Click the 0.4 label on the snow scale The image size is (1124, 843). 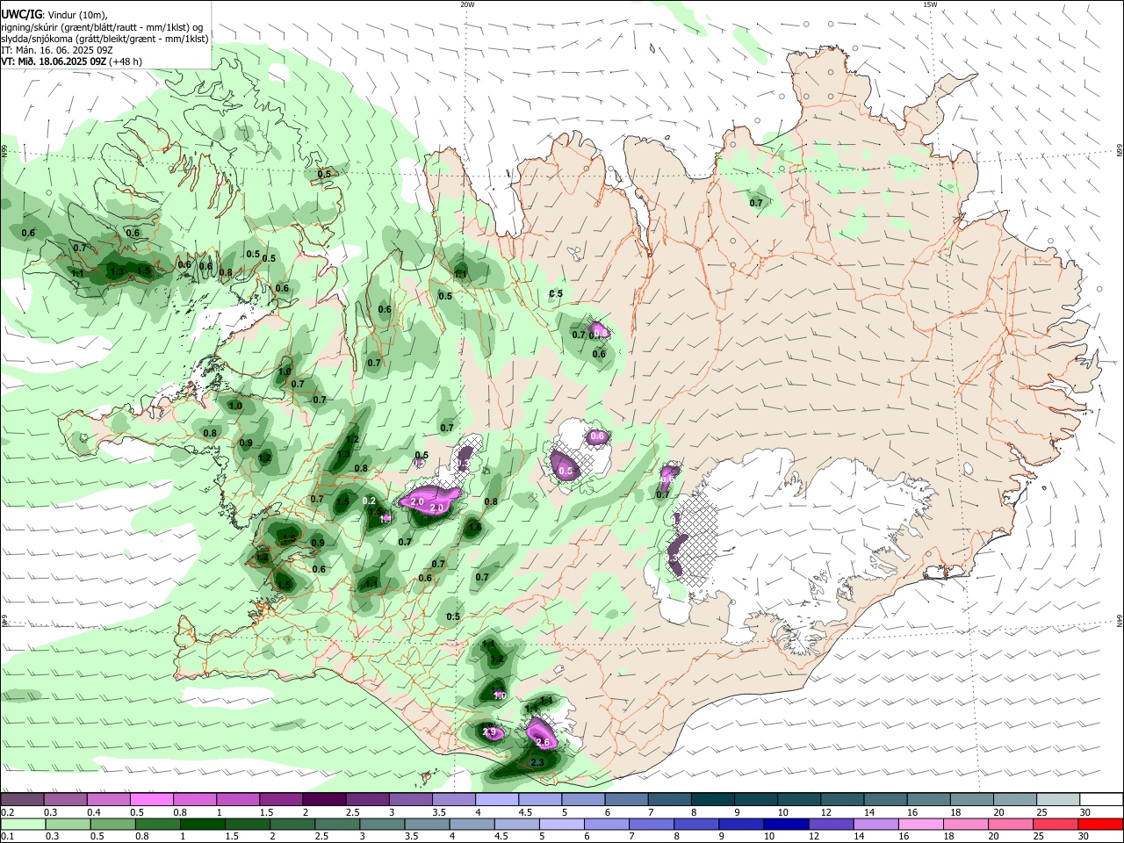coord(93,812)
